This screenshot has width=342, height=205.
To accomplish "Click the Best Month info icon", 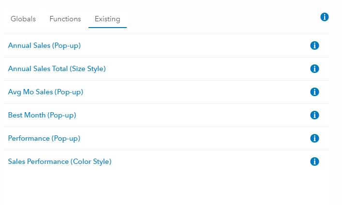I will (x=314, y=115).
